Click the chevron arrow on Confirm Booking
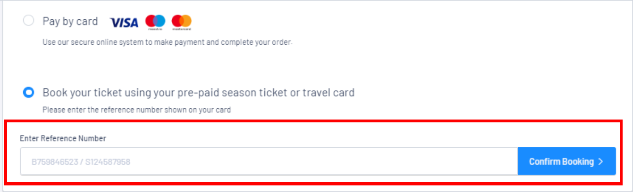Image resolution: width=633 pixels, height=192 pixels. coord(600,161)
